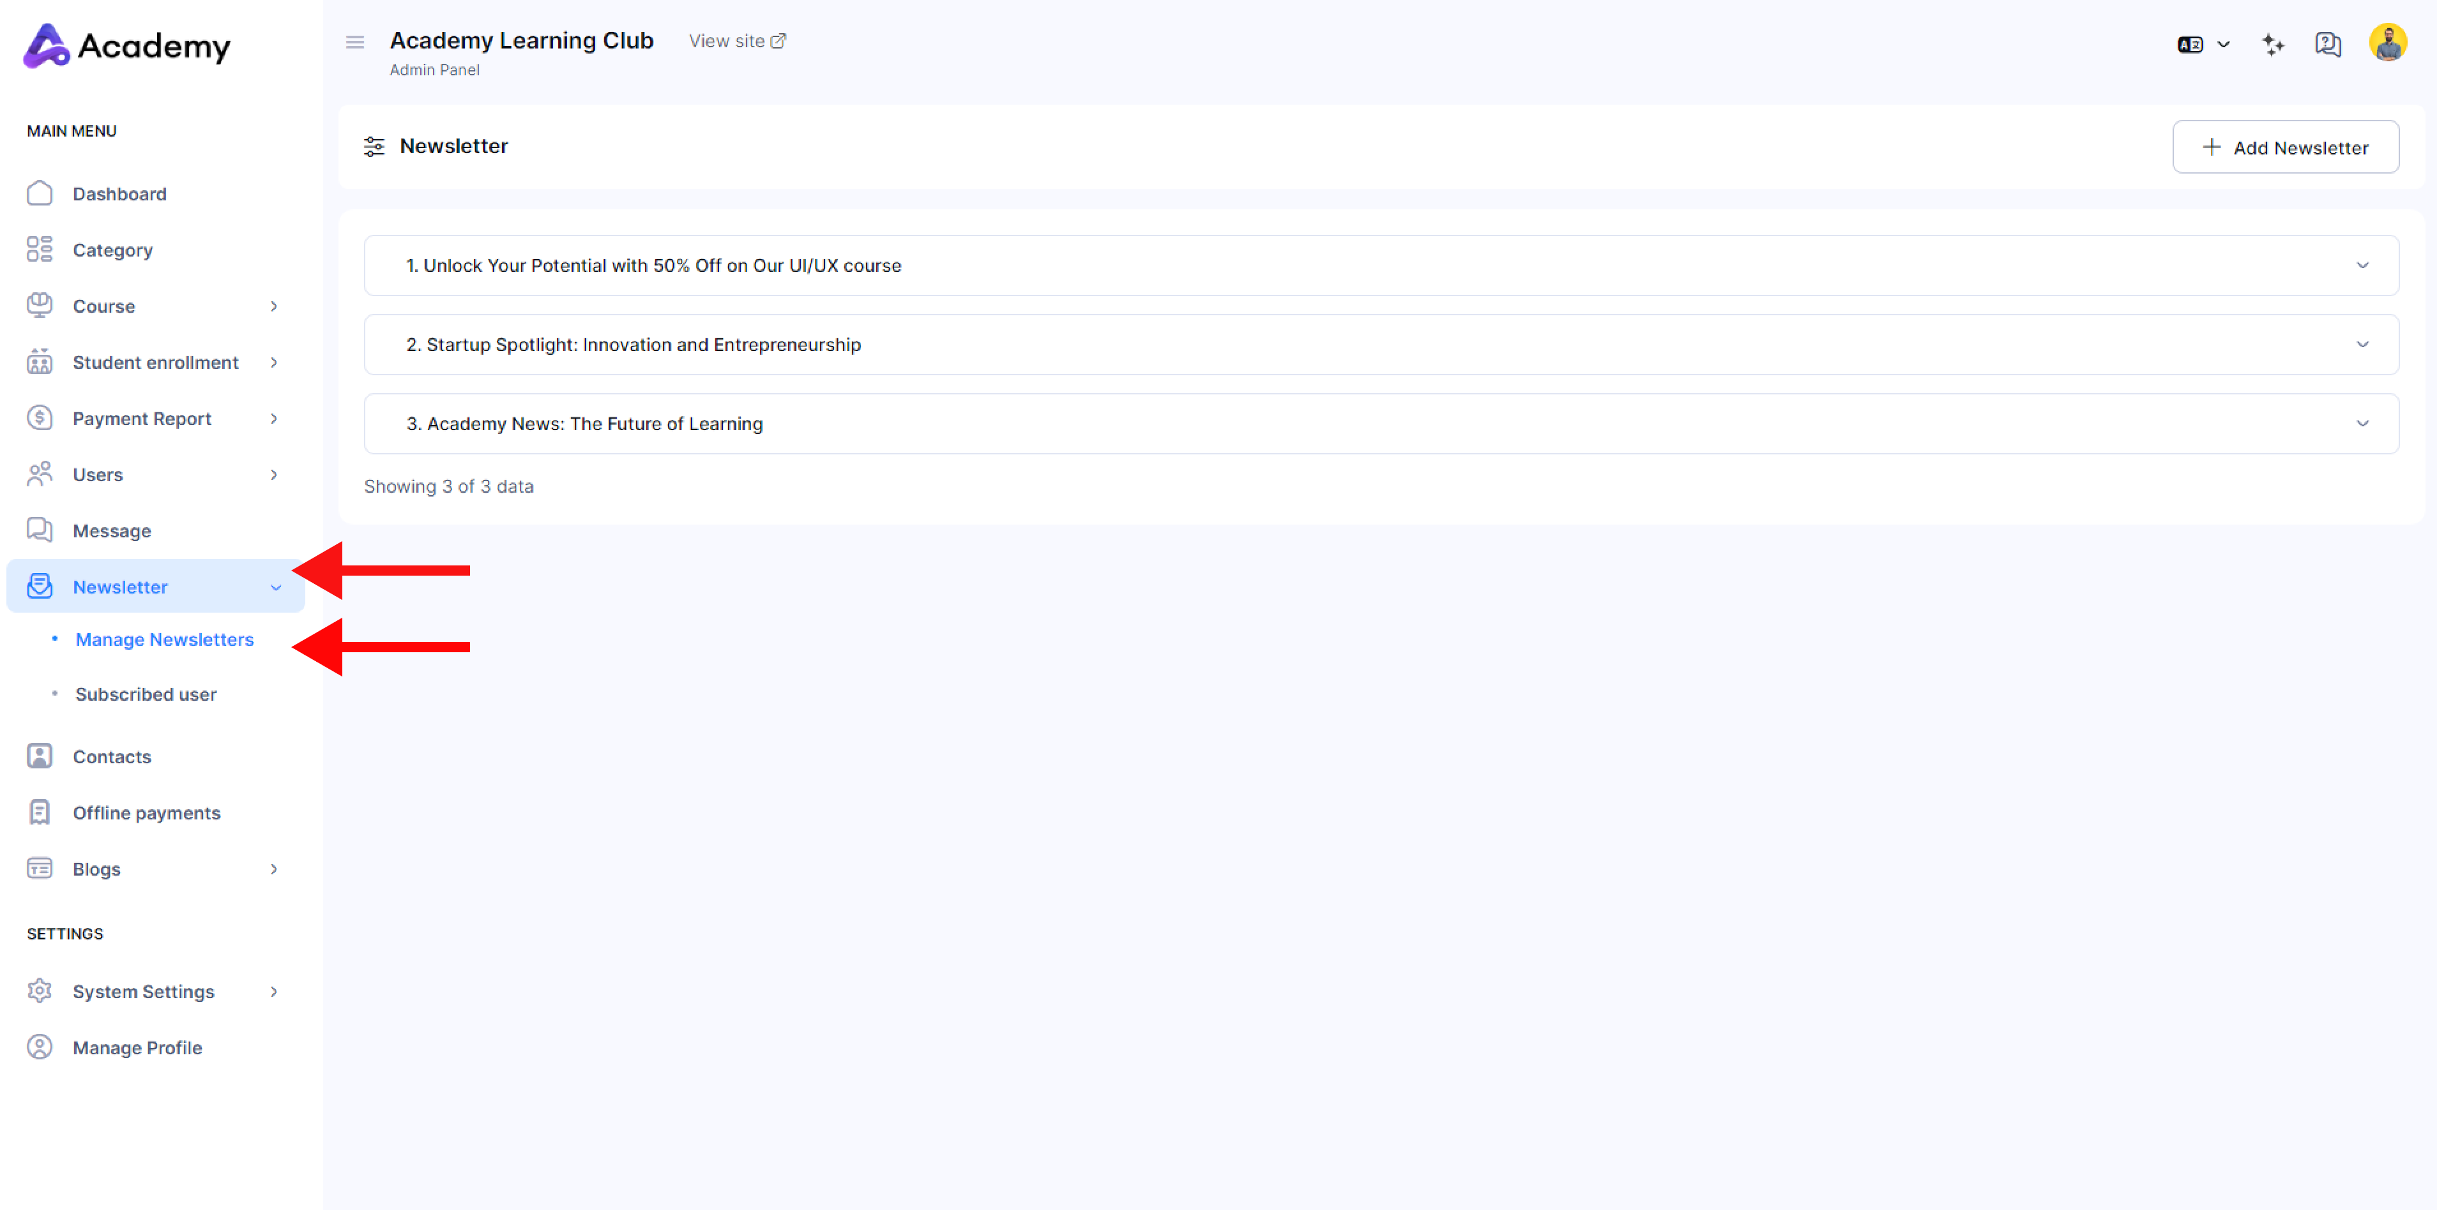2437x1210 pixels.
Task: Expand the System Settings submenu
Action: [273, 992]
